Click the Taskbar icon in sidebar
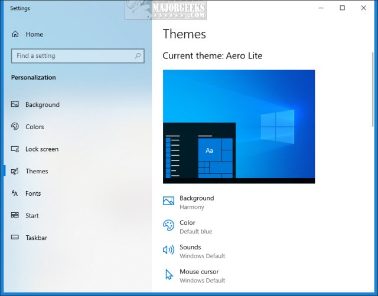378x296 pixels. 15,238
